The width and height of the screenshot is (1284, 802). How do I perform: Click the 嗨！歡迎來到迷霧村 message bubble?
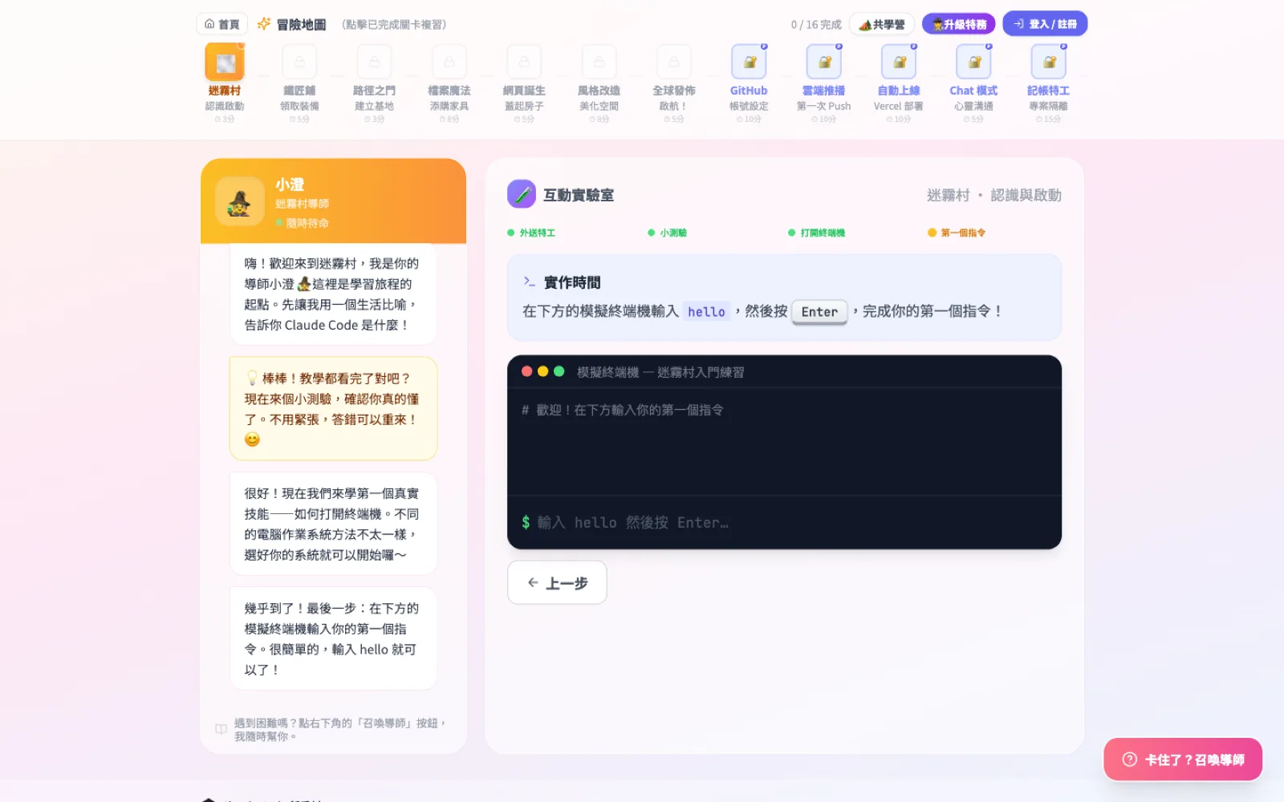(333, 294)
